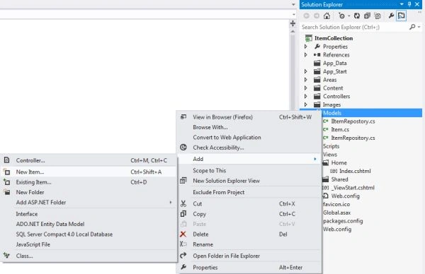Expand the Content folder
This screenshot has width=425, height=274.
click(x=306, y=88)
